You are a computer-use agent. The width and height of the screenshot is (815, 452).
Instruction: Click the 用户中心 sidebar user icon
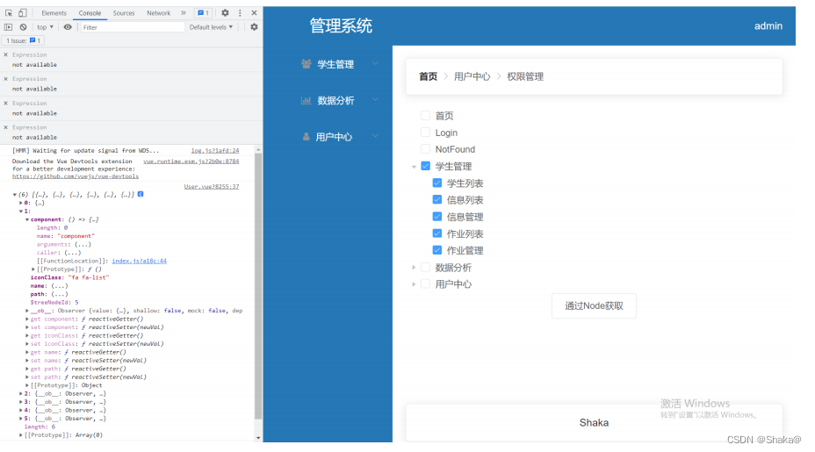tap(307, 137)
